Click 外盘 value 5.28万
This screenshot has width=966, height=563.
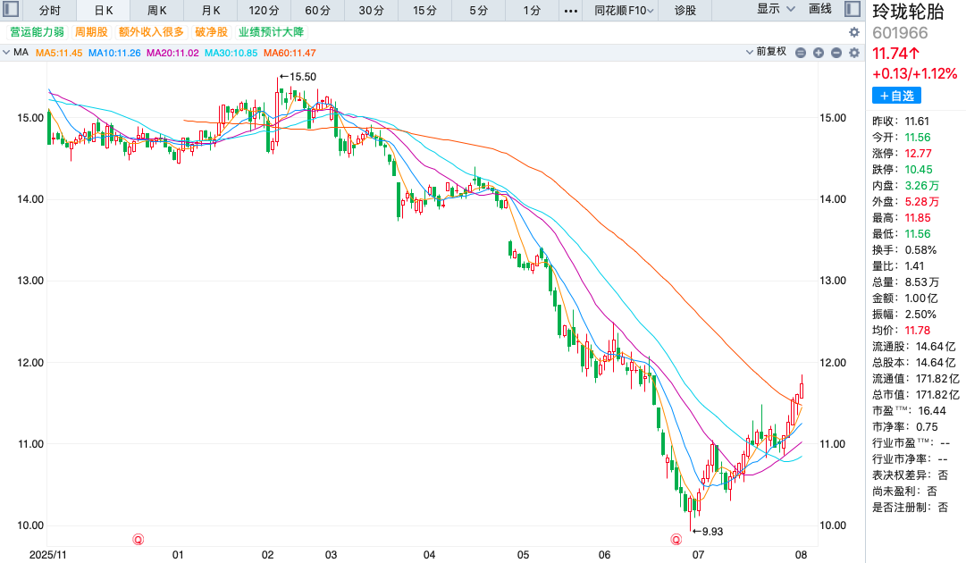tap(921, 202)
